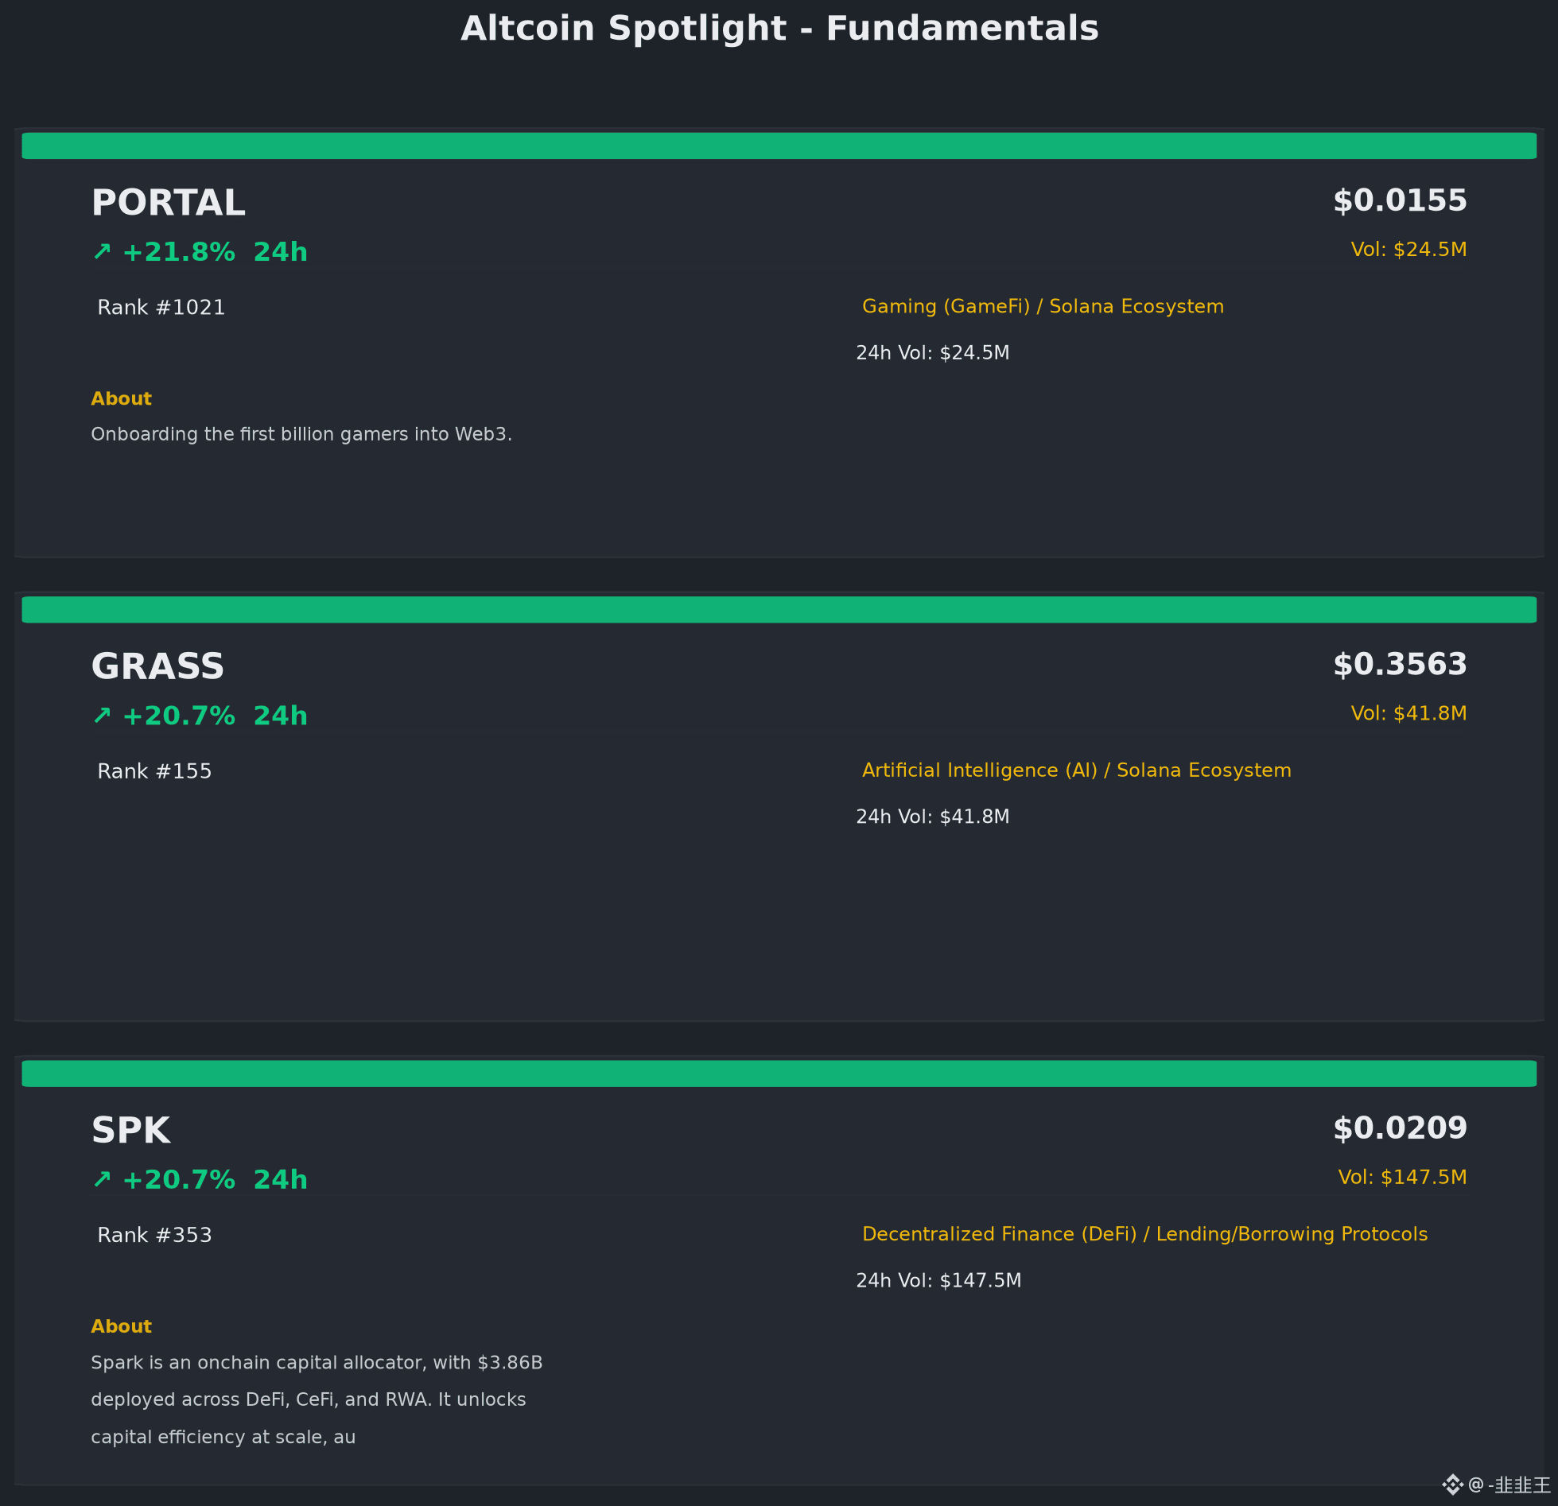Viewport: 1558px width, 1506px height.
Task: Click the GRASS coin title
Action: (x=157, y=666)
